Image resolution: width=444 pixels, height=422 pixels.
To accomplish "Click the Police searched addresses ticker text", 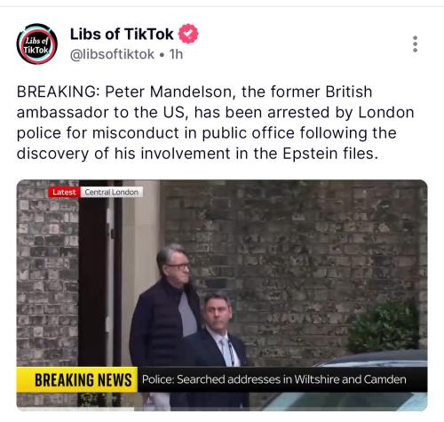I will tap(274, 379).
